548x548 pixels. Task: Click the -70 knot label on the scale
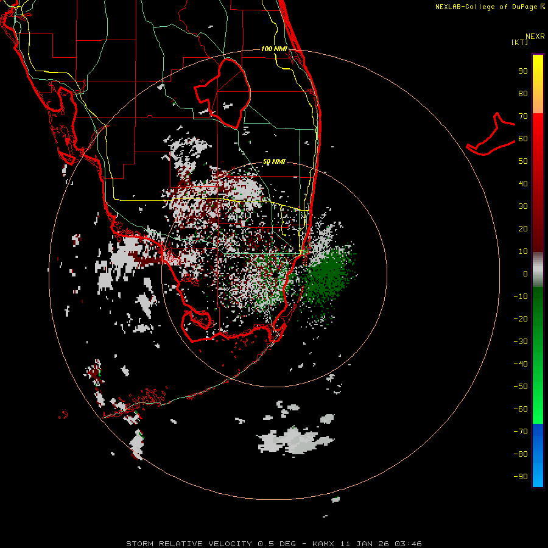tap(521, 431)
